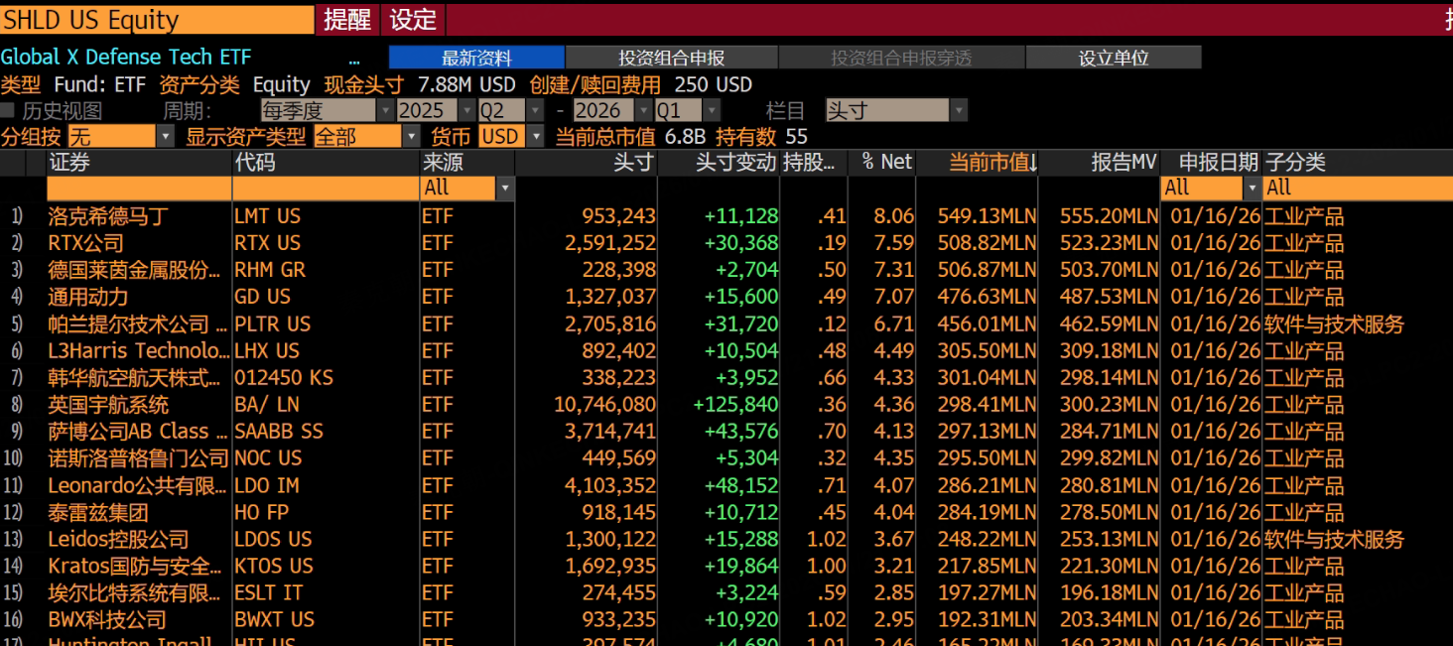The image size is (1453, 646).
Task: Open the 设定 menu
Action: (x=413, y=20)
